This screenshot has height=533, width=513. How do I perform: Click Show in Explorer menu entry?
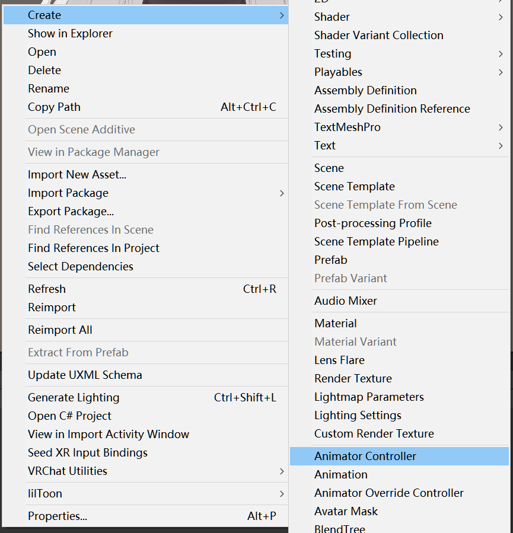(70, 33)
